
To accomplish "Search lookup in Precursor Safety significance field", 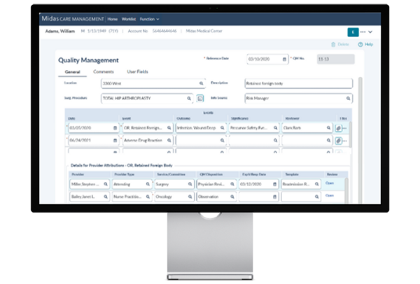I will pyautogui.click(x=275, y=128).
